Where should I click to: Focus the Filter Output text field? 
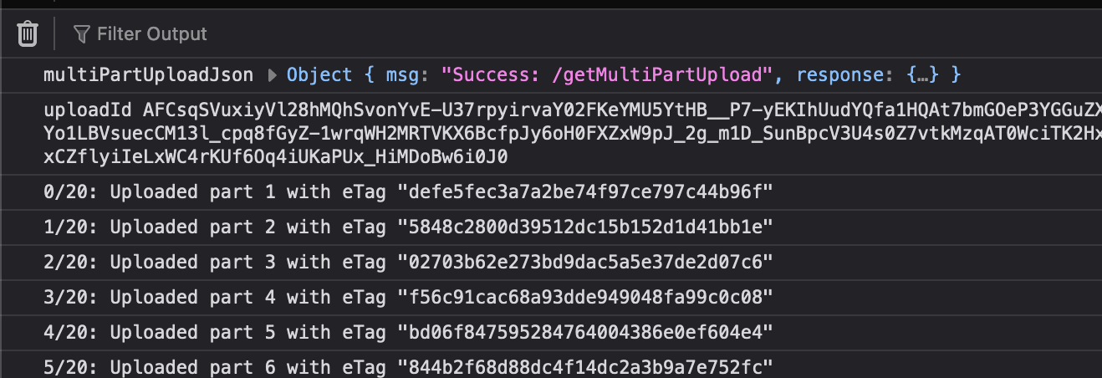pos(151,34)
